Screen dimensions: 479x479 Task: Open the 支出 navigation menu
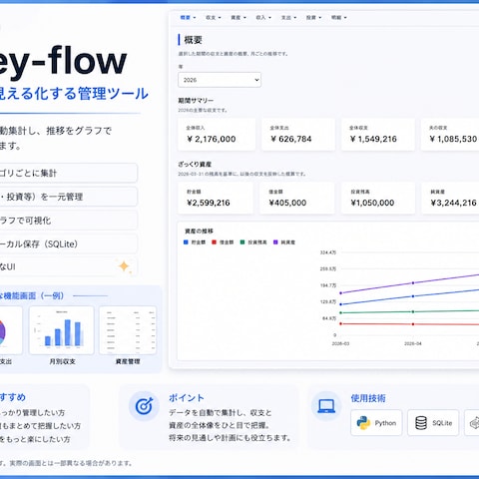pyautogui.click(x=288, y=18)
